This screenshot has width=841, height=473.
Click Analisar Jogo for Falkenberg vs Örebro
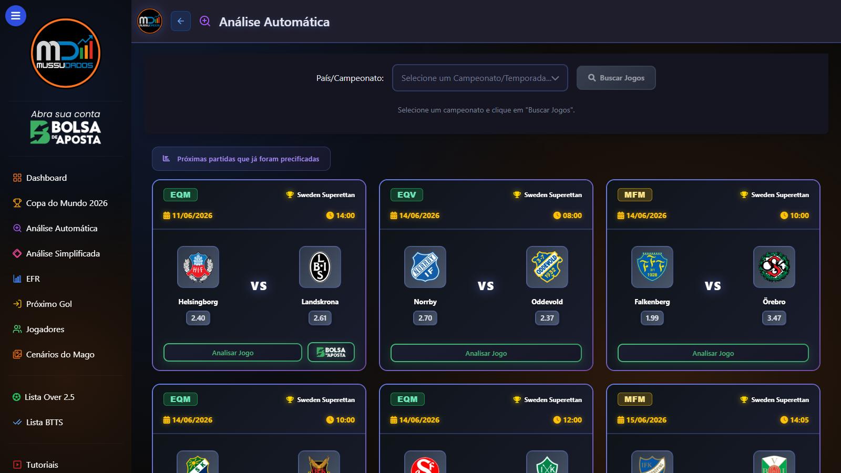pos(713,353)
